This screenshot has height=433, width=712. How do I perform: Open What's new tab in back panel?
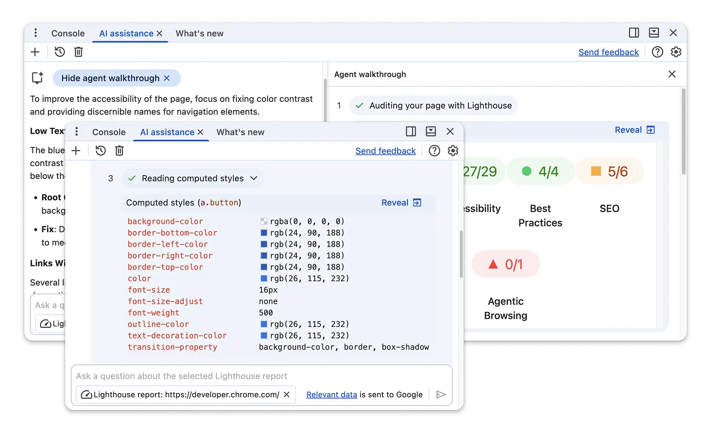(x=199, y=33)
